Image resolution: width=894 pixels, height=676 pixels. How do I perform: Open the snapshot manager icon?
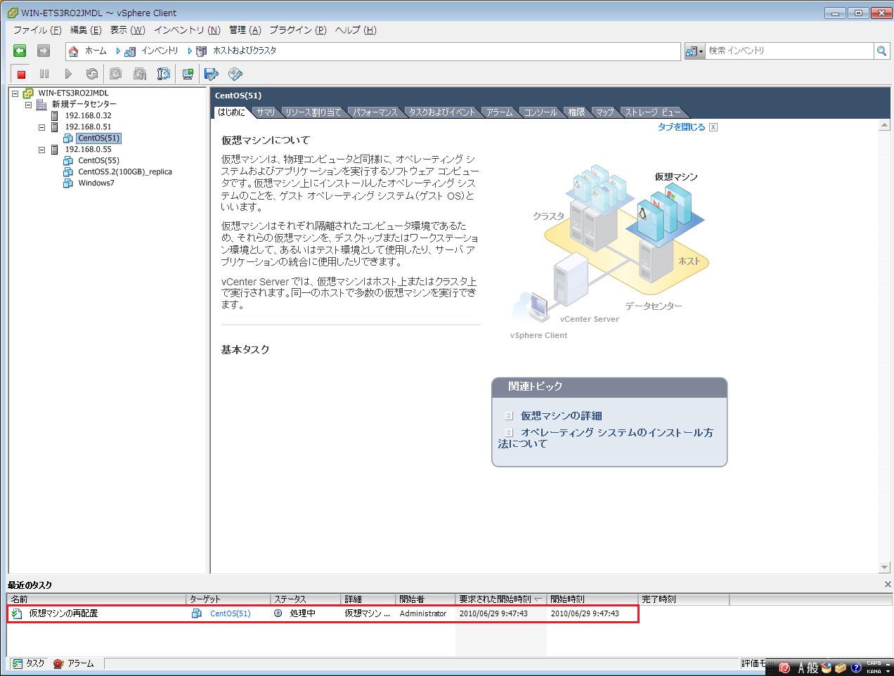164,74
